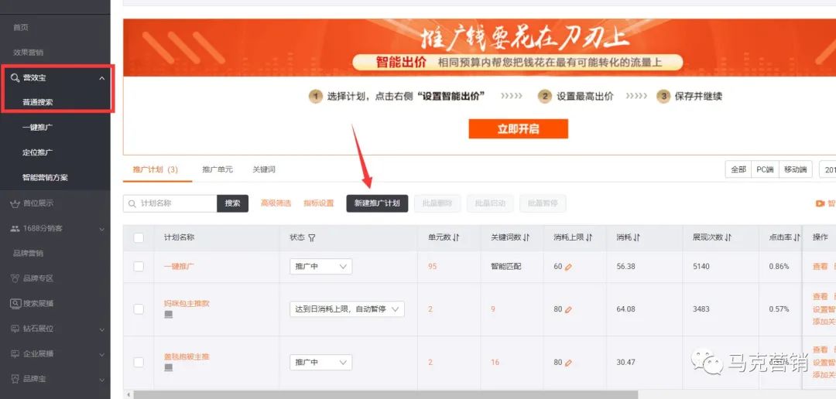The width and height of the screenshot is (836, 399).
Task: Click the magnifier icon beside 营效宝
Action: click(x=15, y=78)
